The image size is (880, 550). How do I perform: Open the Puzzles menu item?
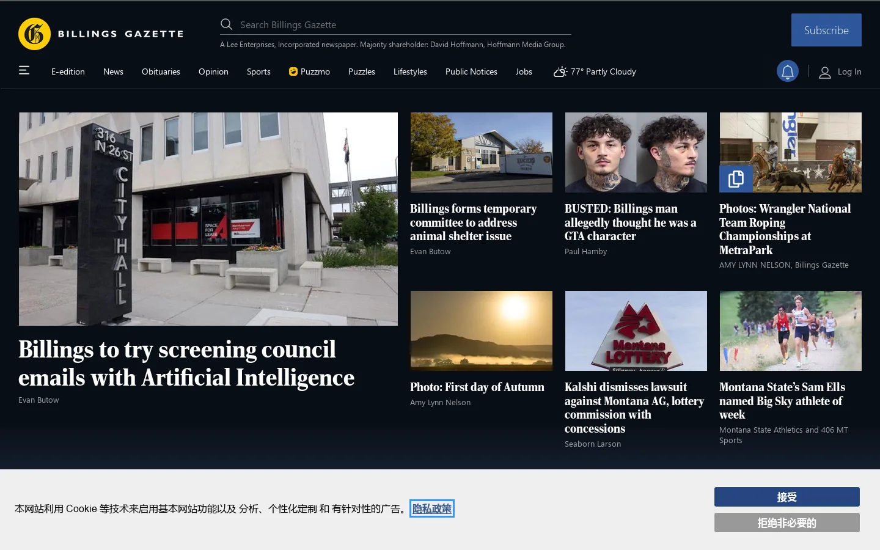[x=362, y=71]
